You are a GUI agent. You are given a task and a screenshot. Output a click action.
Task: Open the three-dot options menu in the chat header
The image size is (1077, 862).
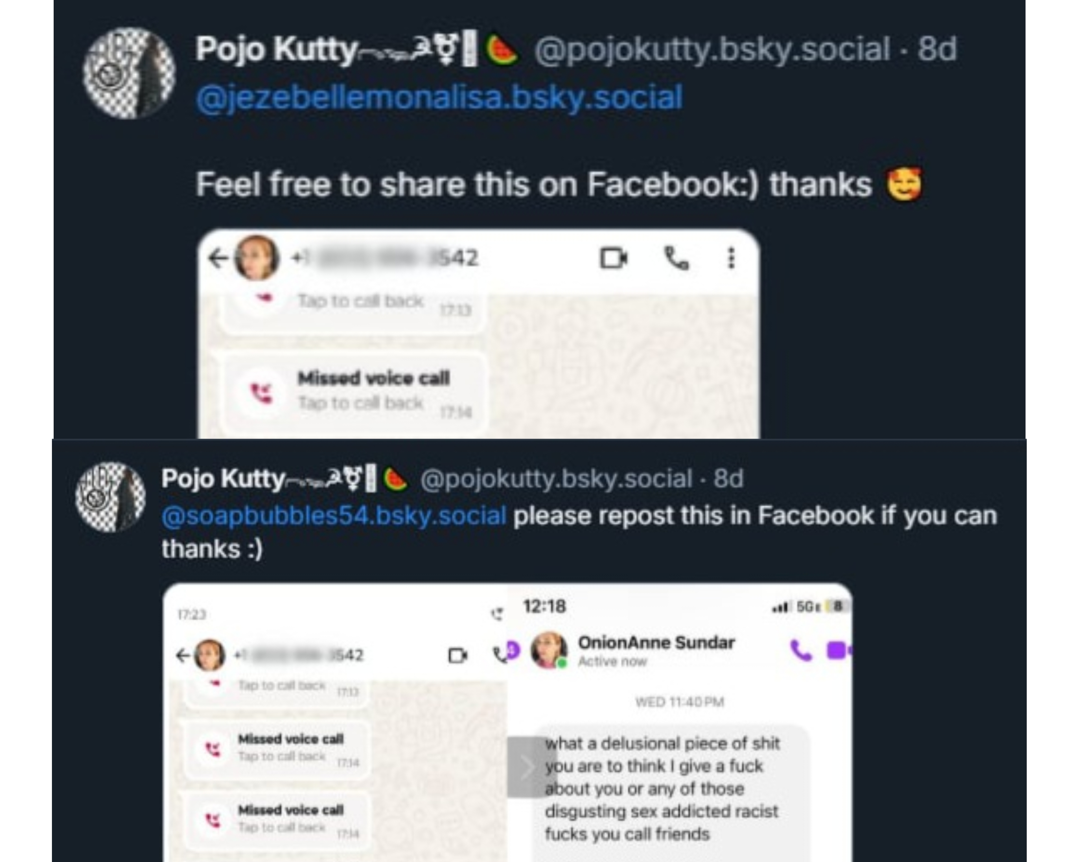(x=731, y=258)
